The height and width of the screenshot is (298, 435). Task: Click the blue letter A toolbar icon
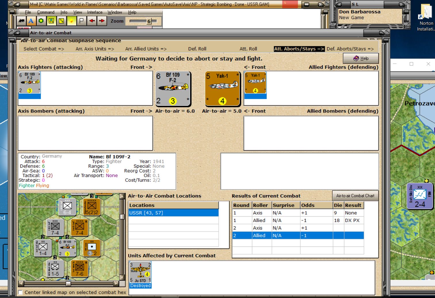(x=31, y=21)
